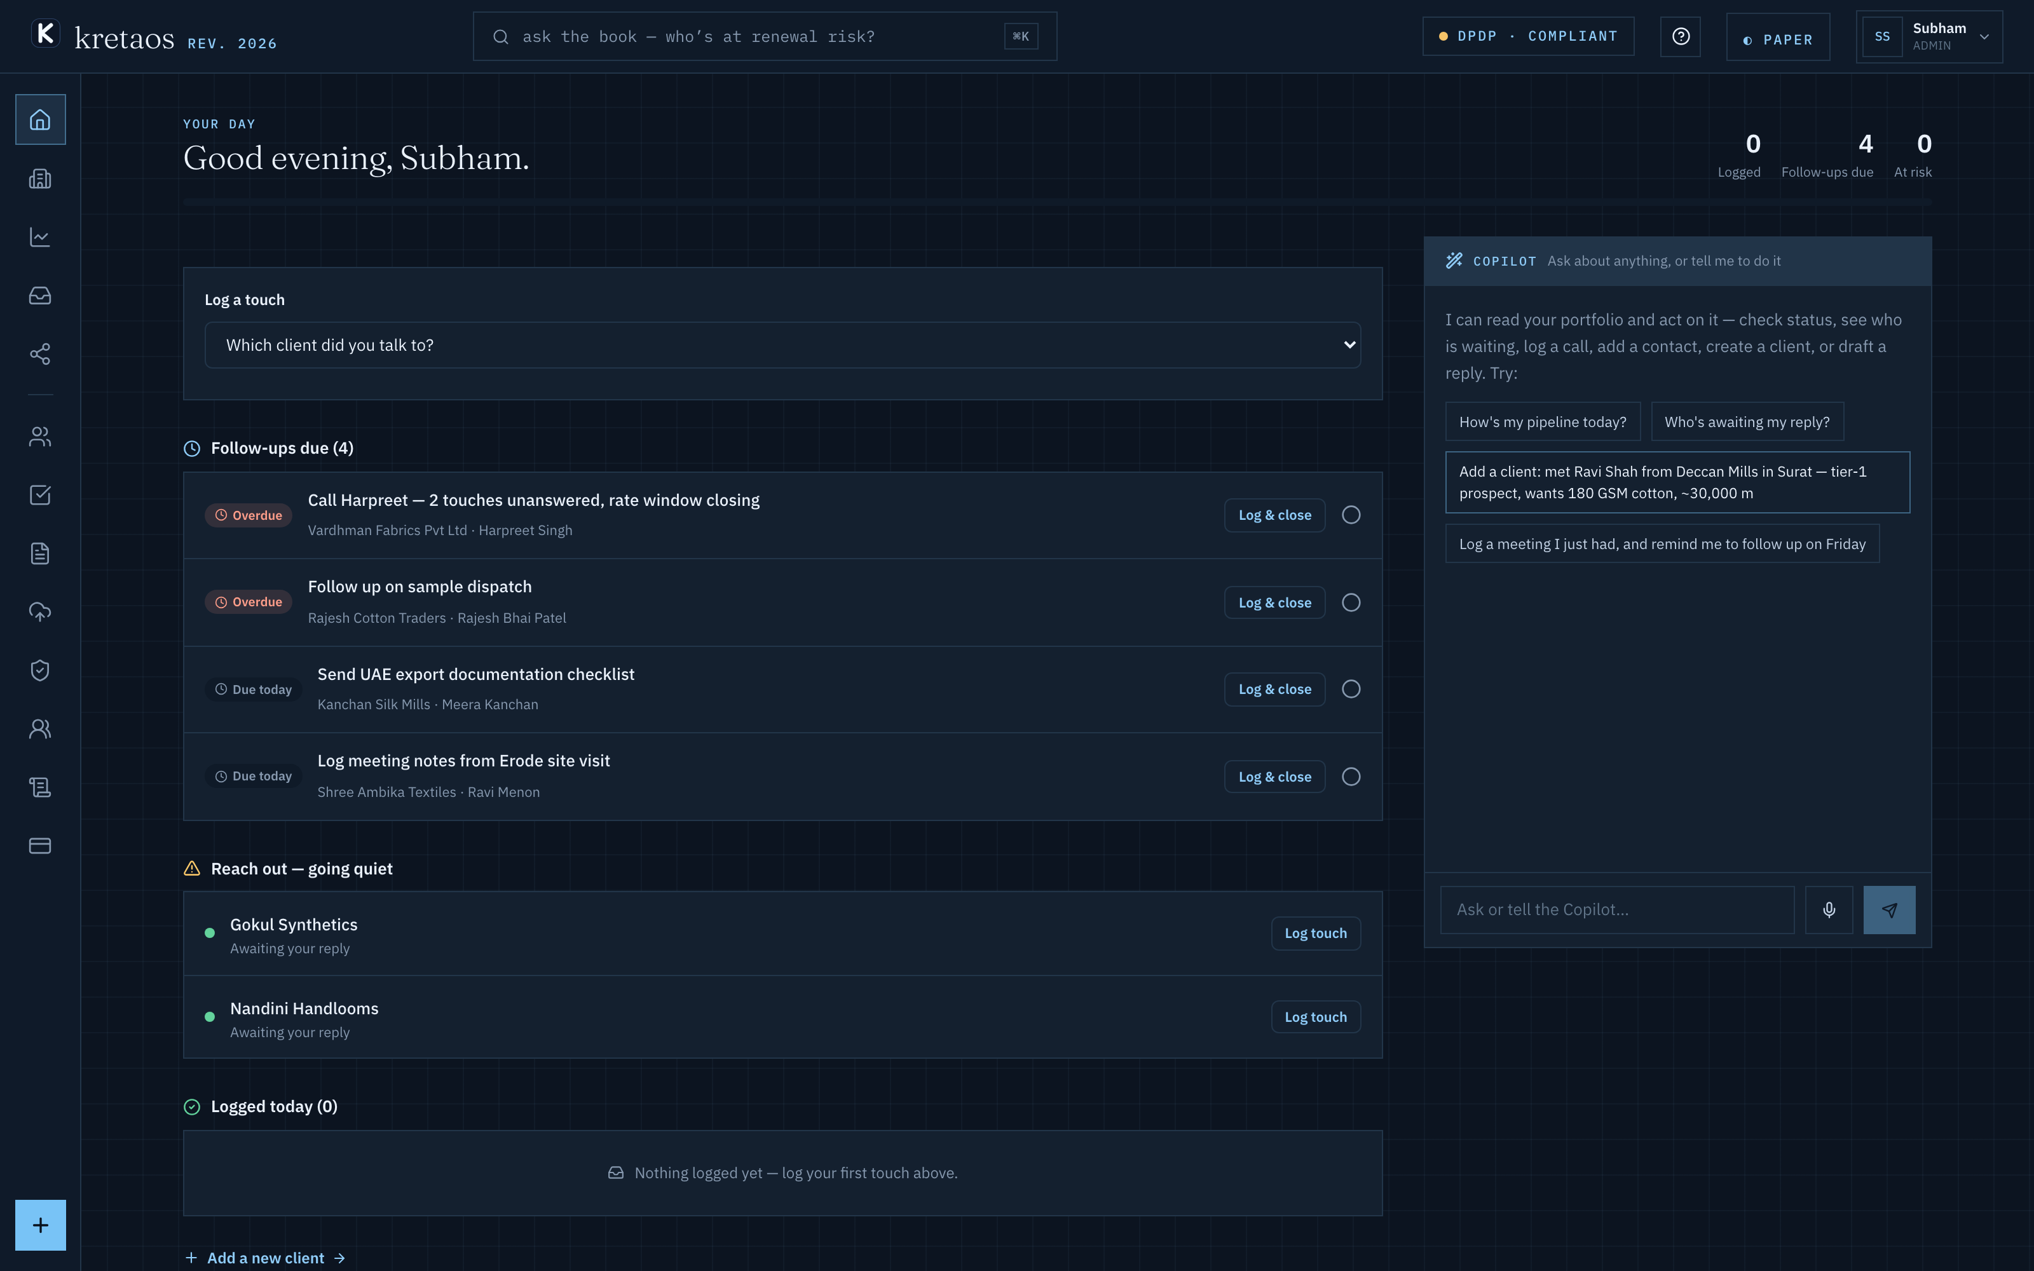Mark the UAE export checklist complete circle
Screen dimensions: 2034x1271
click(x=1351, y=690)
